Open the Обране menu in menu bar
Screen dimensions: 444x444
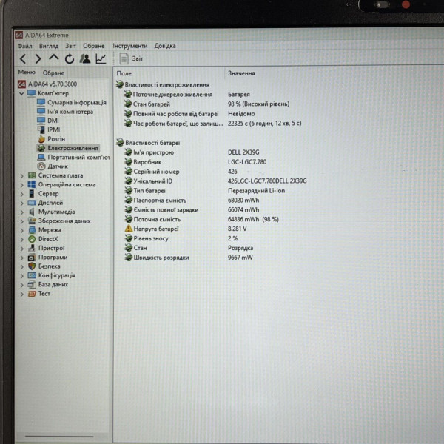point(94,46)
